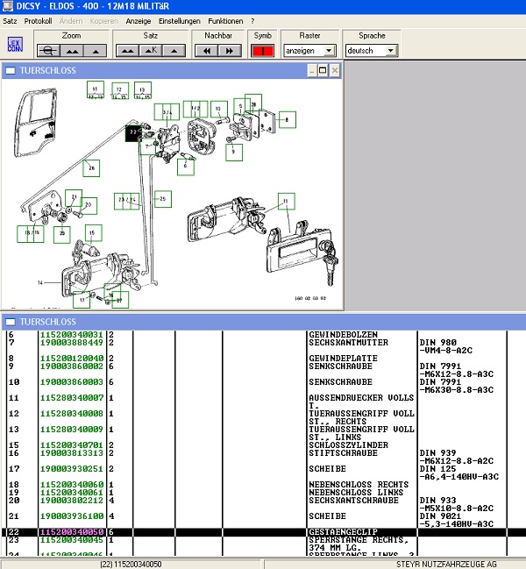Click the arrow-K button in Satz group
Screen dimensions: 526x569
(150, 51)
